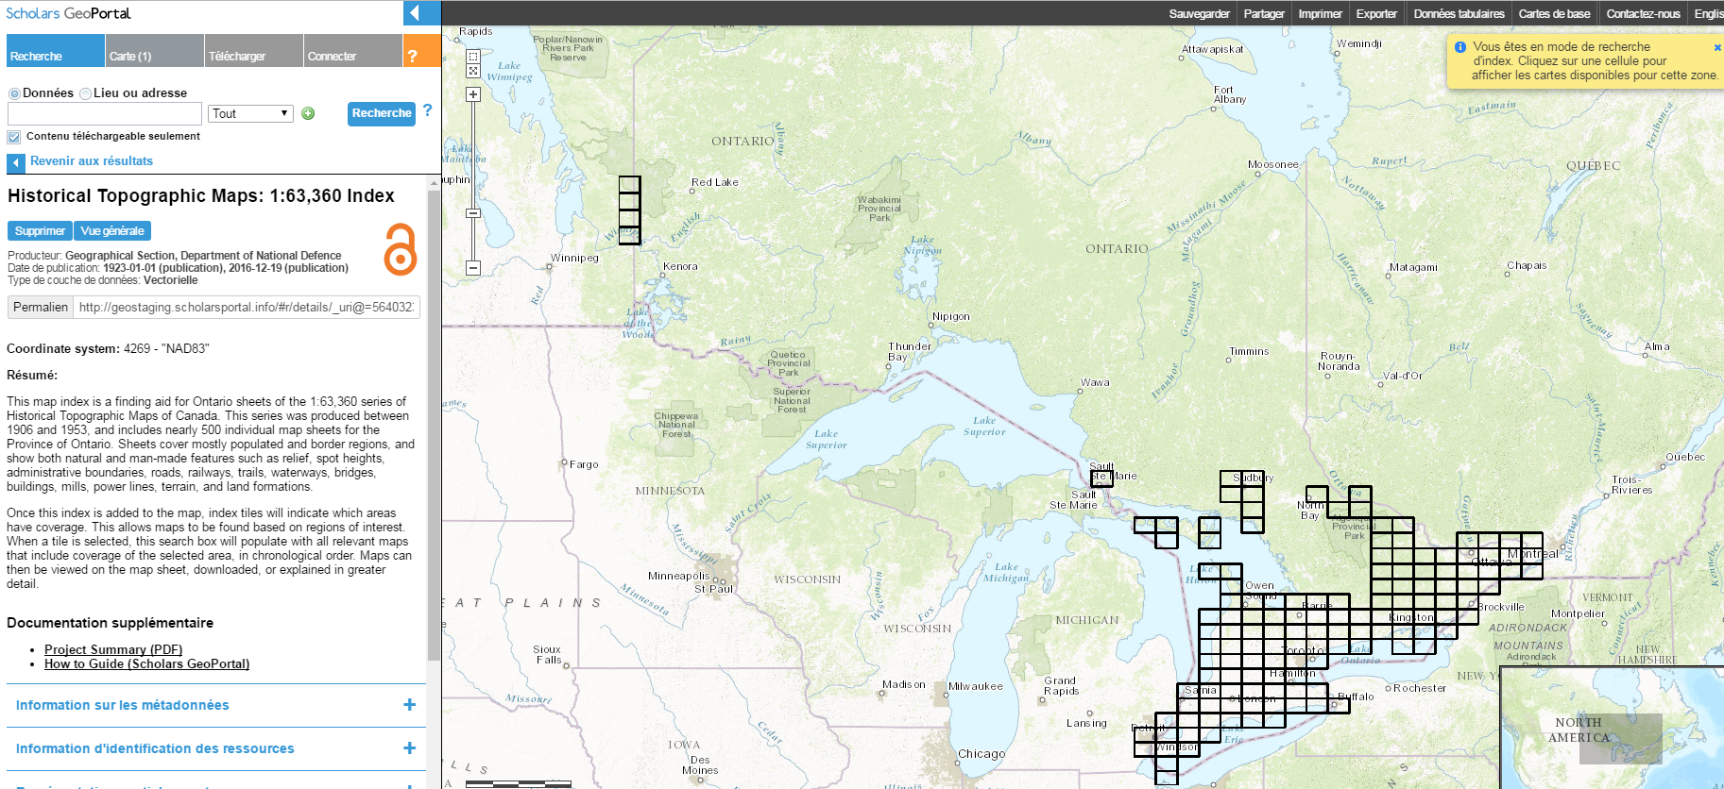Click the Supprimer button
The image size is (1724, 789).
(40, 231)
